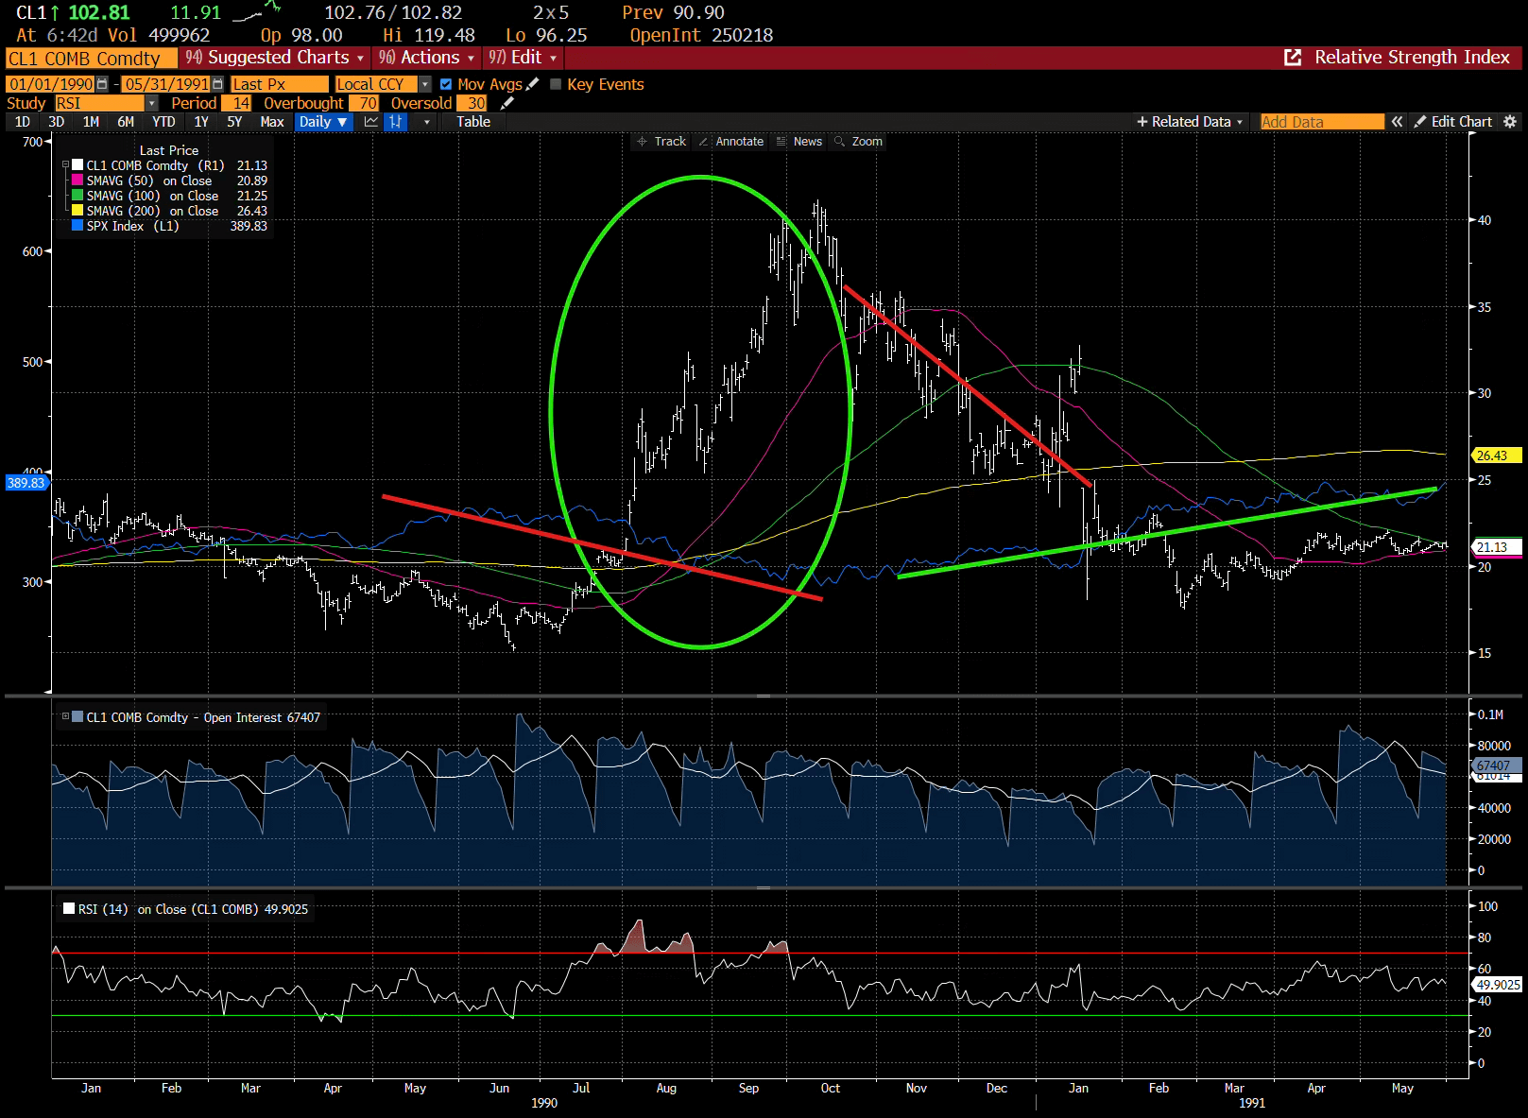Open the Actions dropdown menu
The height and width of the screenshot is (1118, 1528).
tap(426, 58)
